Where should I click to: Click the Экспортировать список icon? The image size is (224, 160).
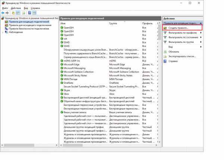(165, 56)
